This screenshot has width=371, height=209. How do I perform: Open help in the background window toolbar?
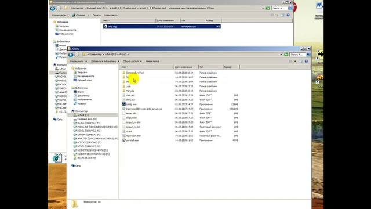coord(288,15)
